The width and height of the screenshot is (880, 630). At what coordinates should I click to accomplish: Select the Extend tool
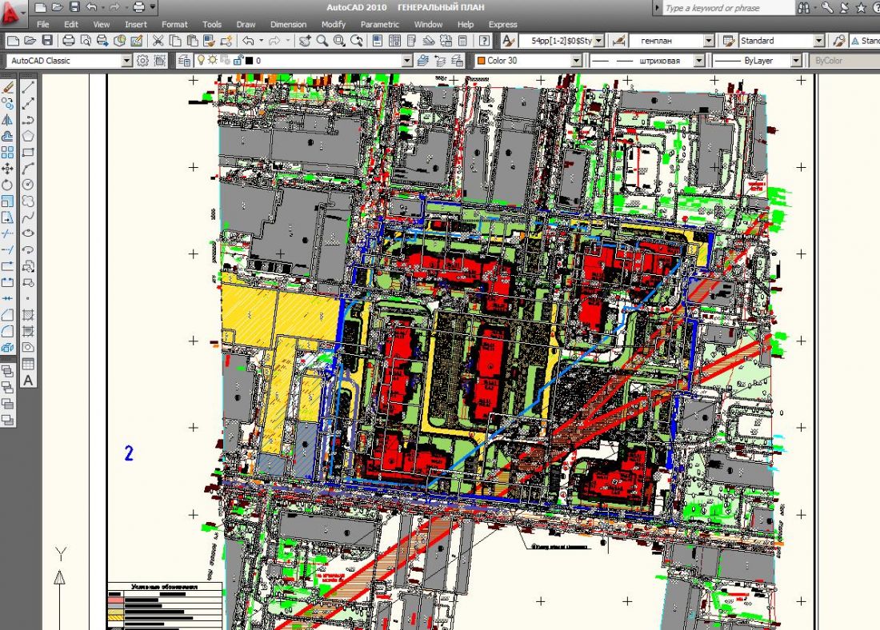coord(8,249)
